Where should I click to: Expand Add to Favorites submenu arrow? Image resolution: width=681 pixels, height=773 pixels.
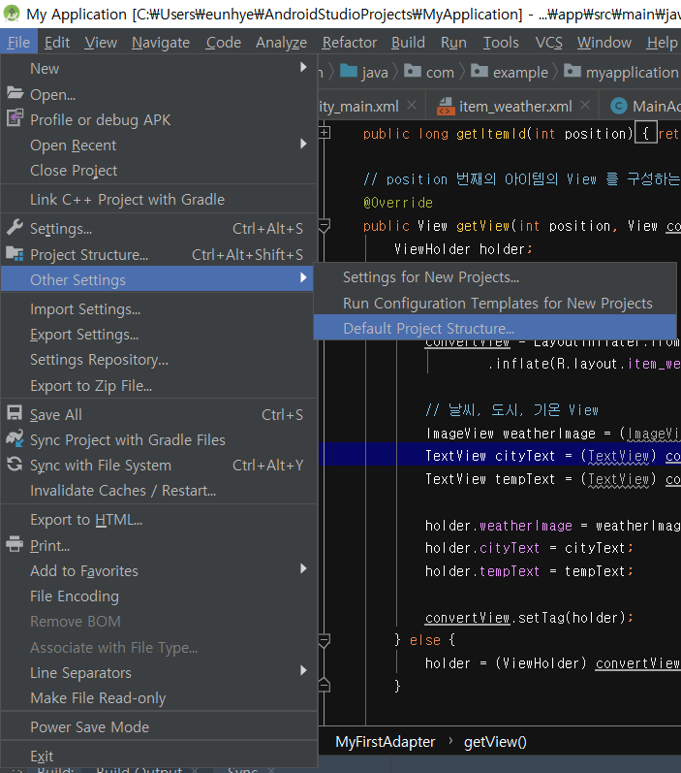(x=303, y=569)
